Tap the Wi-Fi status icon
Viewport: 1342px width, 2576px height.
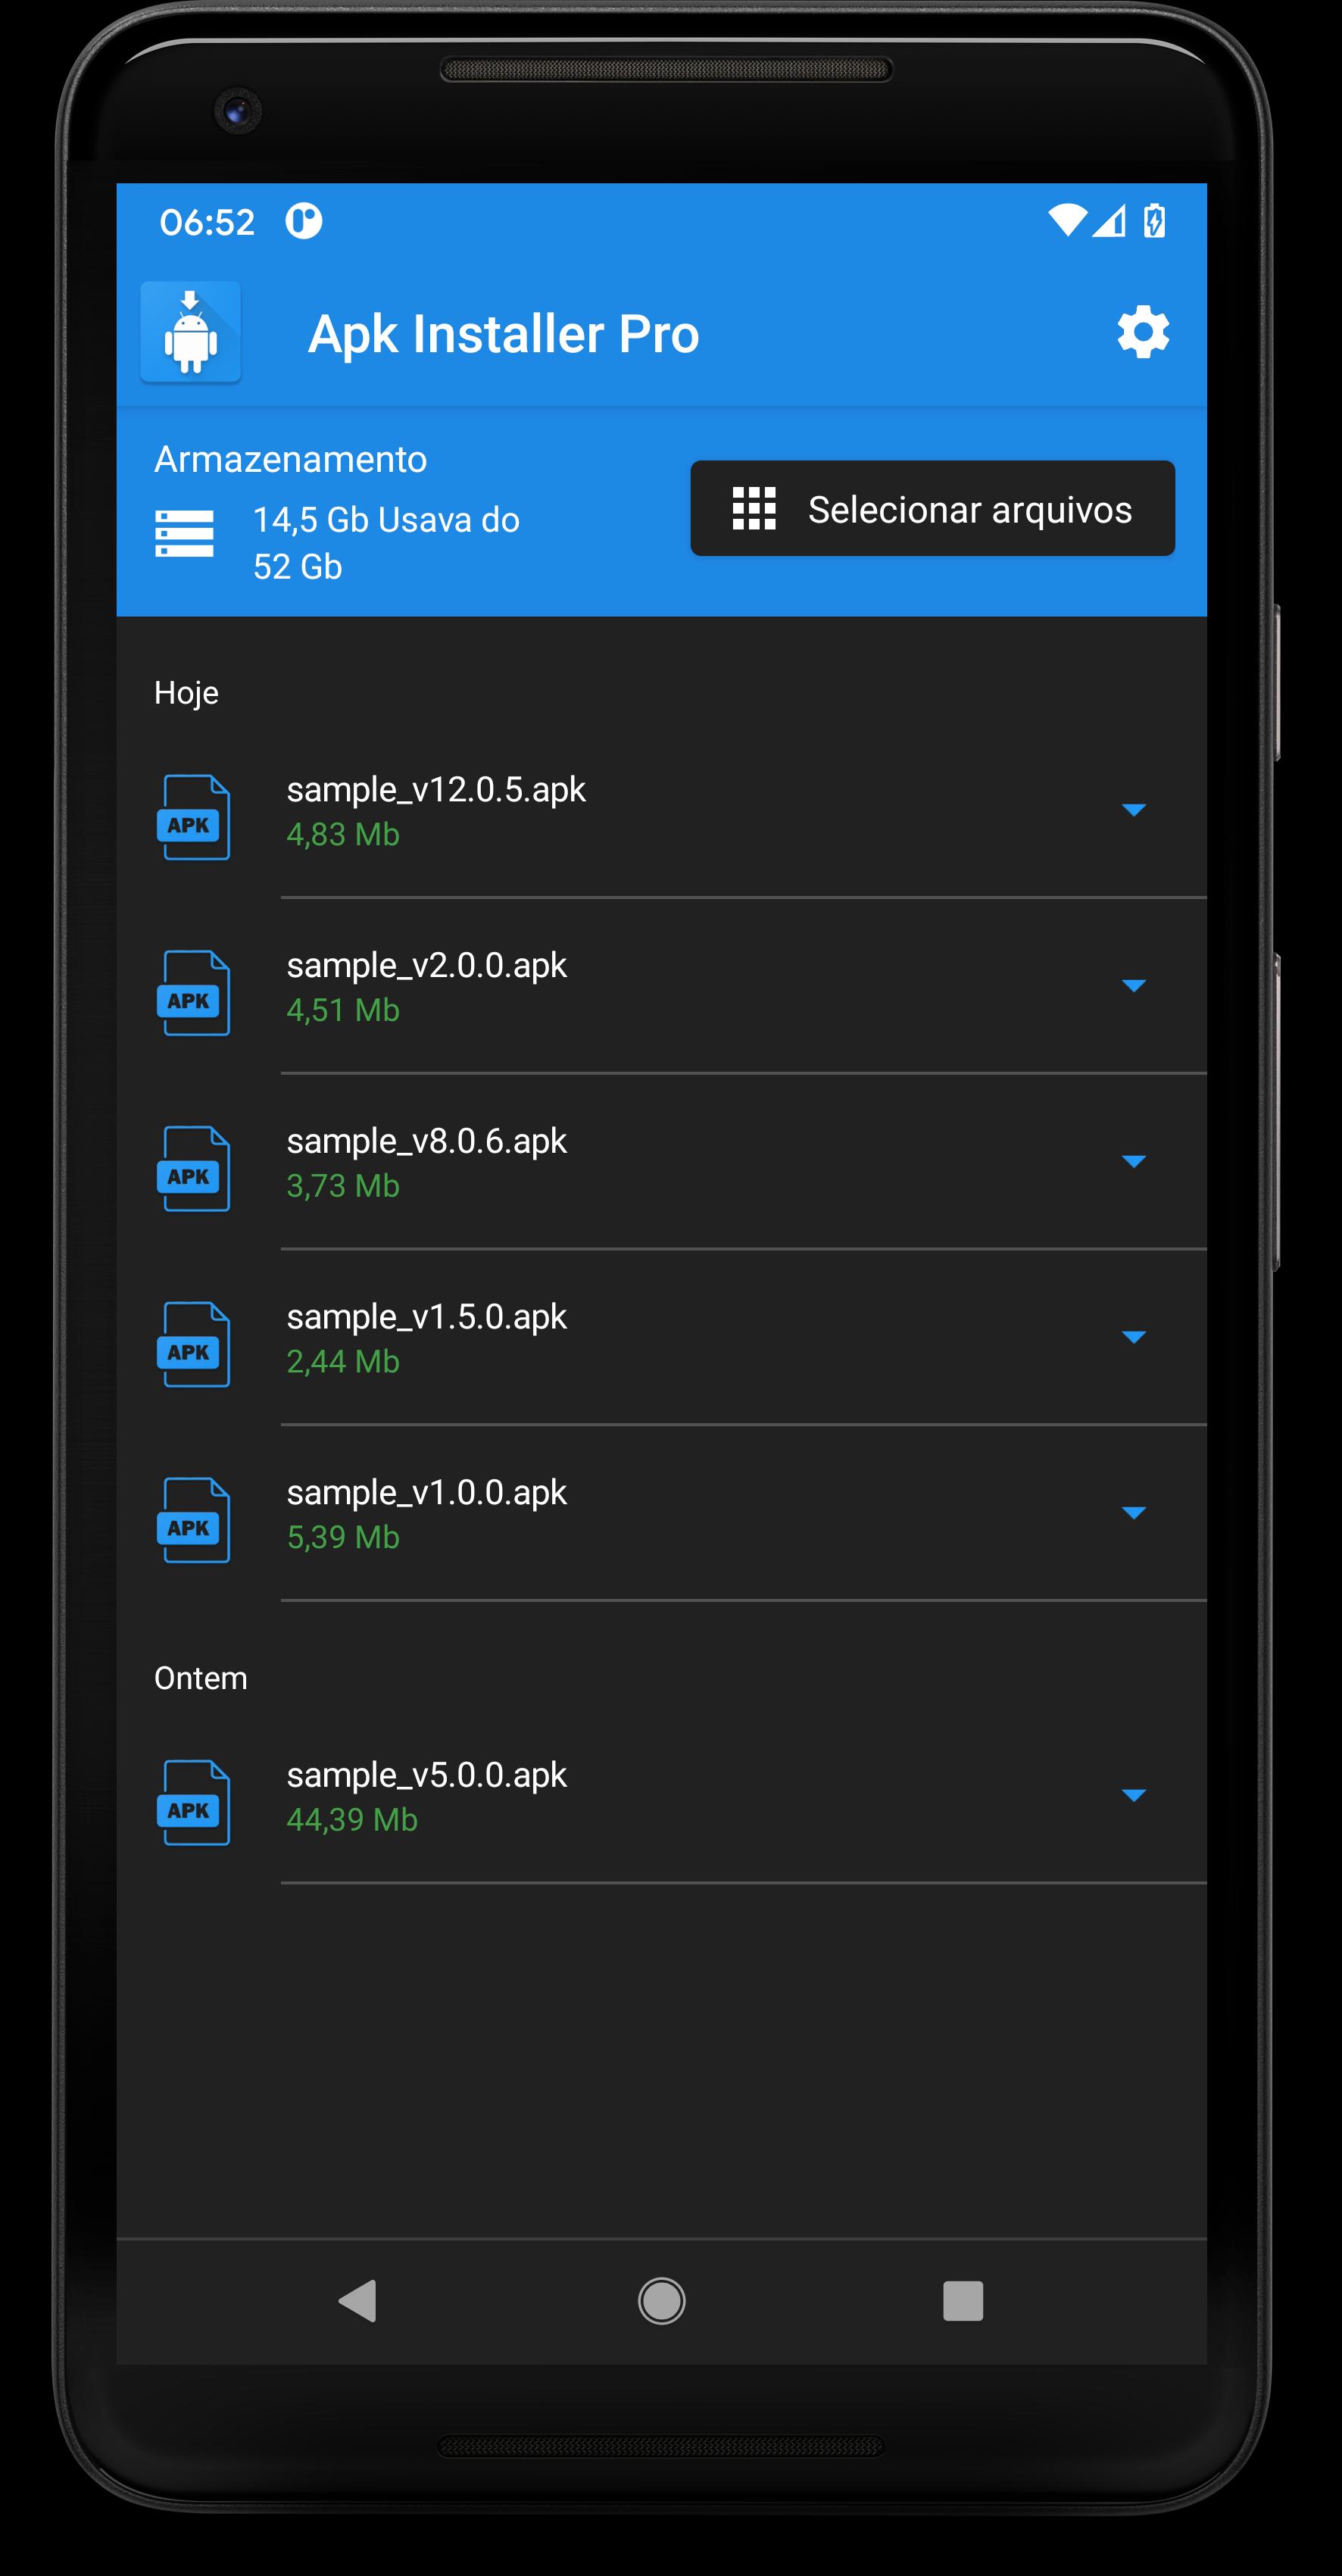(x=1067, y=221)
